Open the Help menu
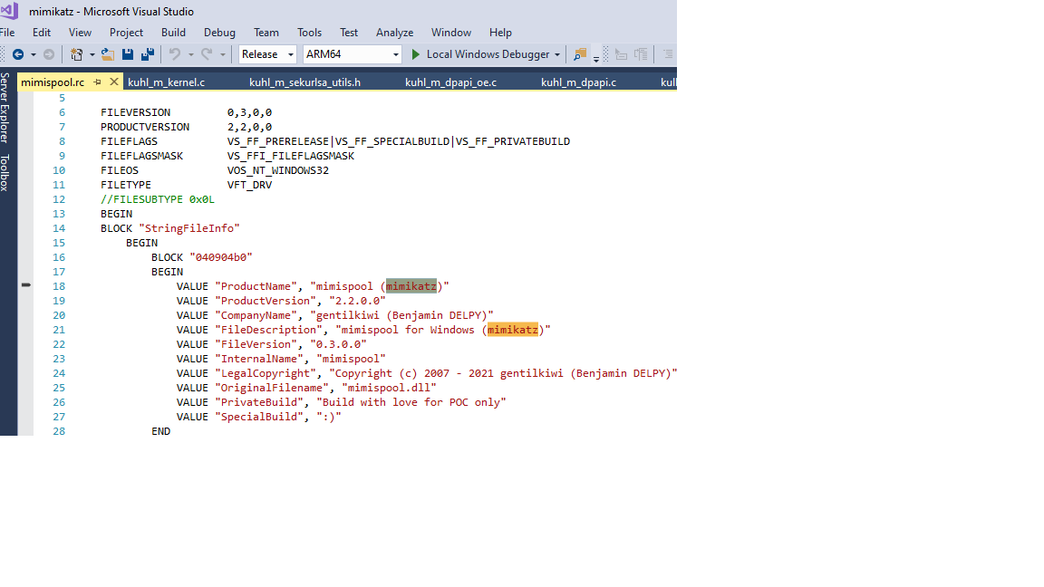The height and width of the screenshot is (587, 1044). point(500,33)
